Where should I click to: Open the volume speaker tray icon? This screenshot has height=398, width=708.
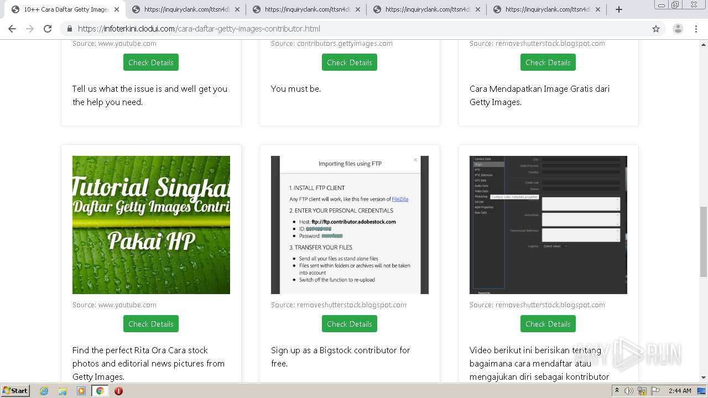629,391
